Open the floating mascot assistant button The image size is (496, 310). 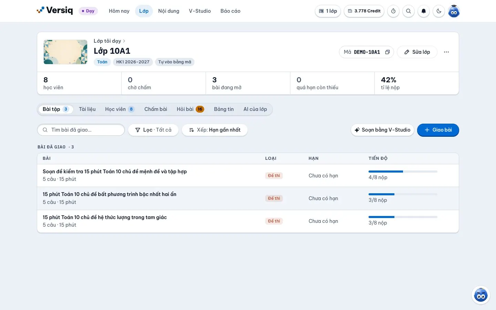(481, 295)
